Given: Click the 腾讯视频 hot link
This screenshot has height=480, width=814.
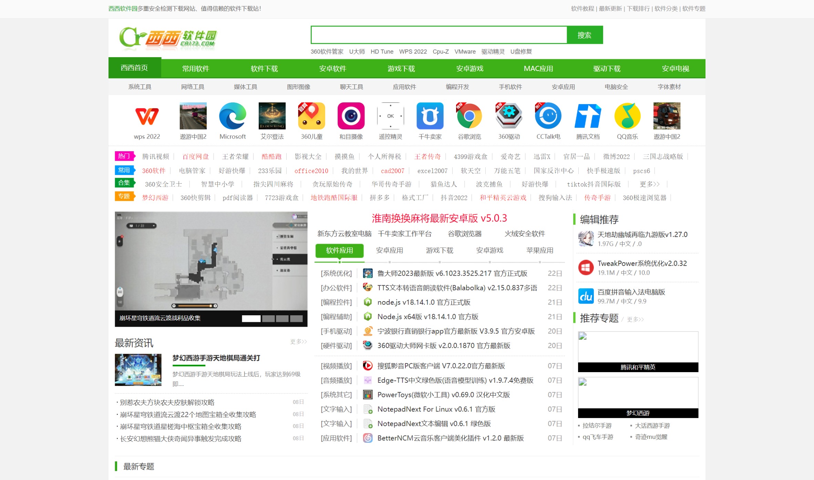Looking at the screenshot, I should click(156, 157).
